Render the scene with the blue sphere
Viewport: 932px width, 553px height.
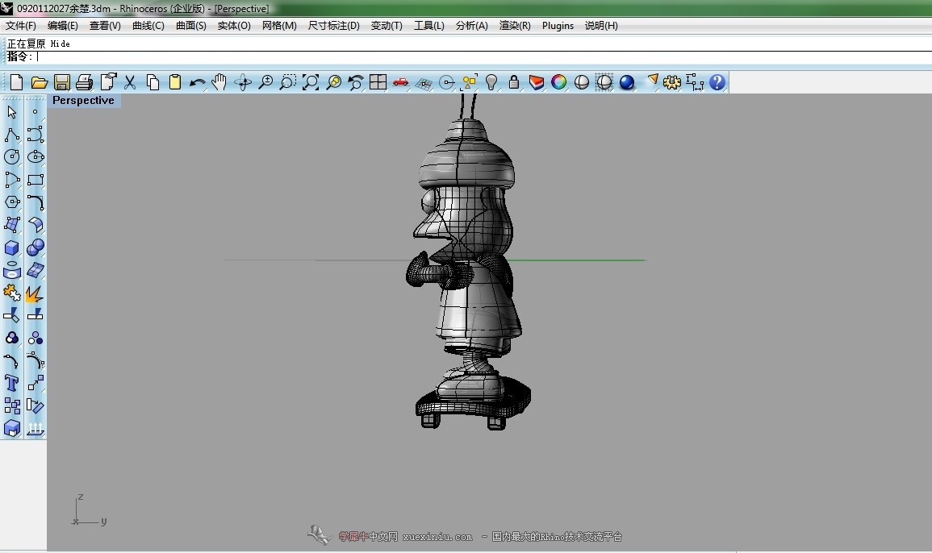626,82
